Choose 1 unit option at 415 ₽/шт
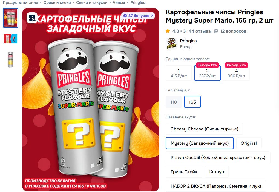Screen dimensions: 279x192 point(179,73)
